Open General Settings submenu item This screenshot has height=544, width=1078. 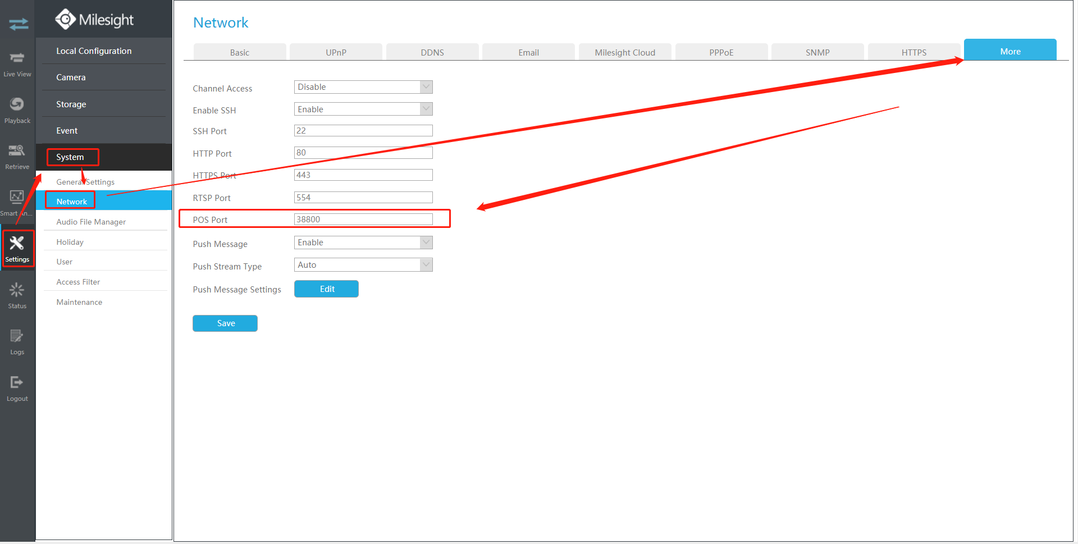(104, 182)
